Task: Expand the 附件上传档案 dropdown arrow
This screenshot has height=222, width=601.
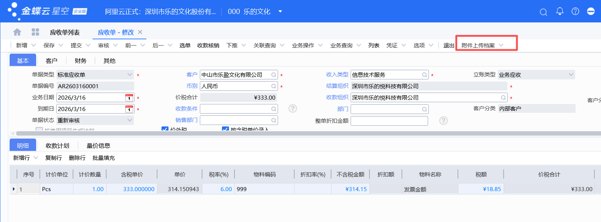Action: tap(501, 45)
